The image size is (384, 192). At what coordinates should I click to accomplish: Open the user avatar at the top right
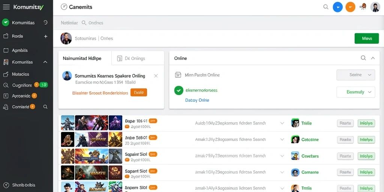coord(375,7)
